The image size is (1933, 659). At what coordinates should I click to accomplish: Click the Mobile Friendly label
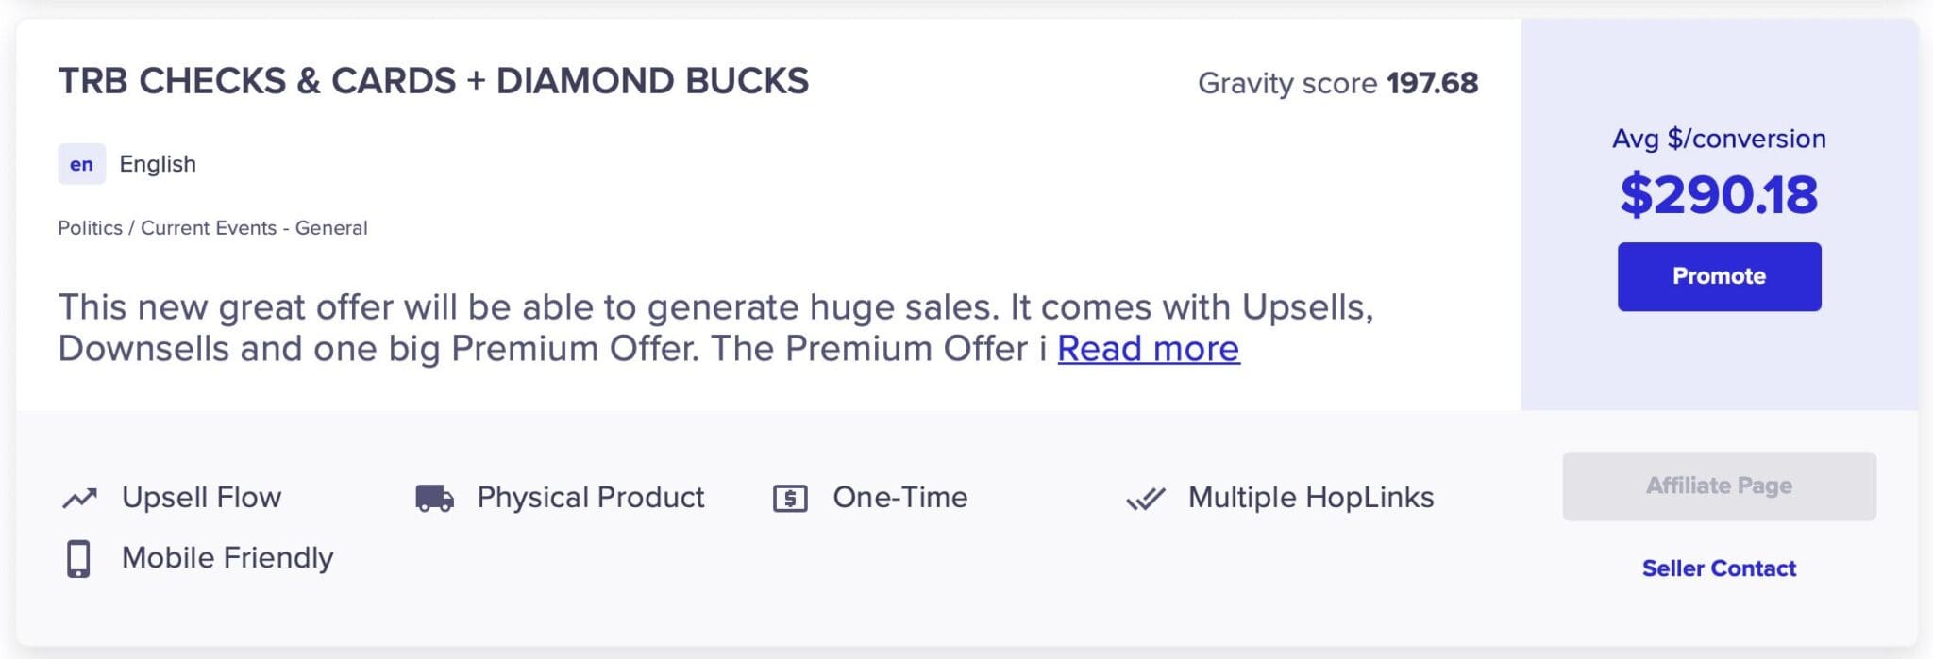(227, 558)
